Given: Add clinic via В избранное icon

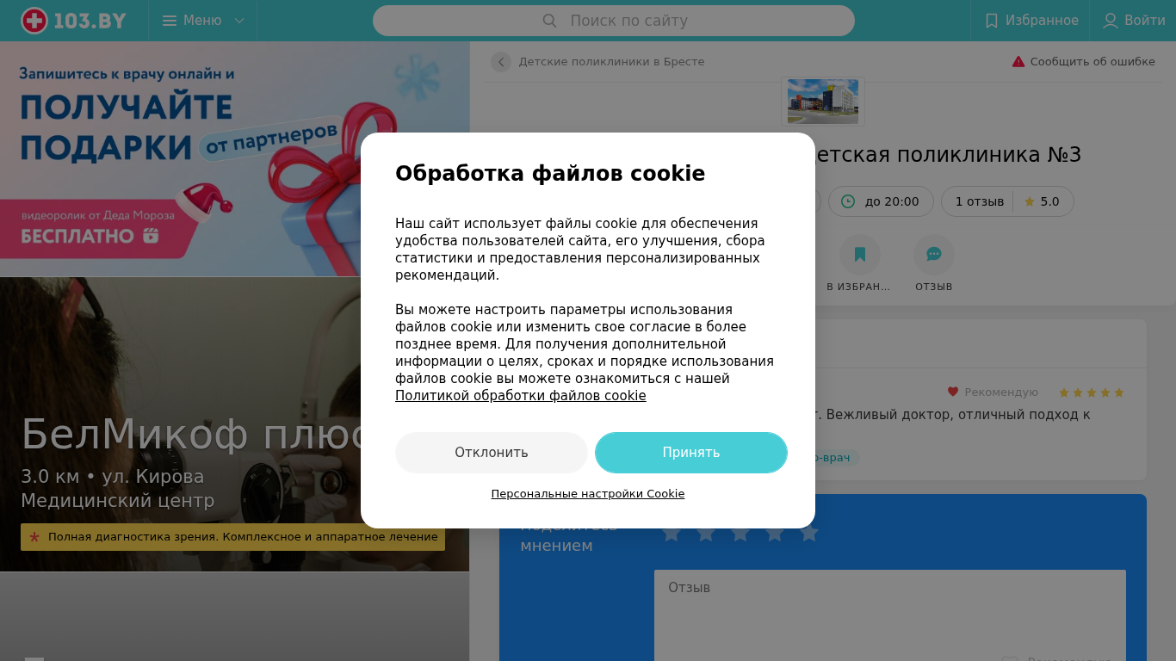Looking at the screenshot, I should coord(860,255).
